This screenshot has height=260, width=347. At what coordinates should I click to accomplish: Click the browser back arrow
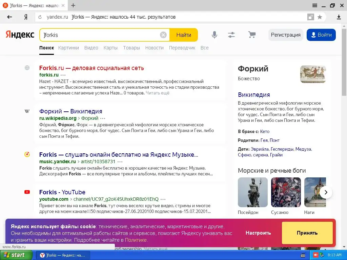pos(9,17)
